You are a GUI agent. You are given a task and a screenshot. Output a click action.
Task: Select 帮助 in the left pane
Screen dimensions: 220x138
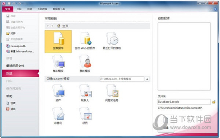coord(9,96)
